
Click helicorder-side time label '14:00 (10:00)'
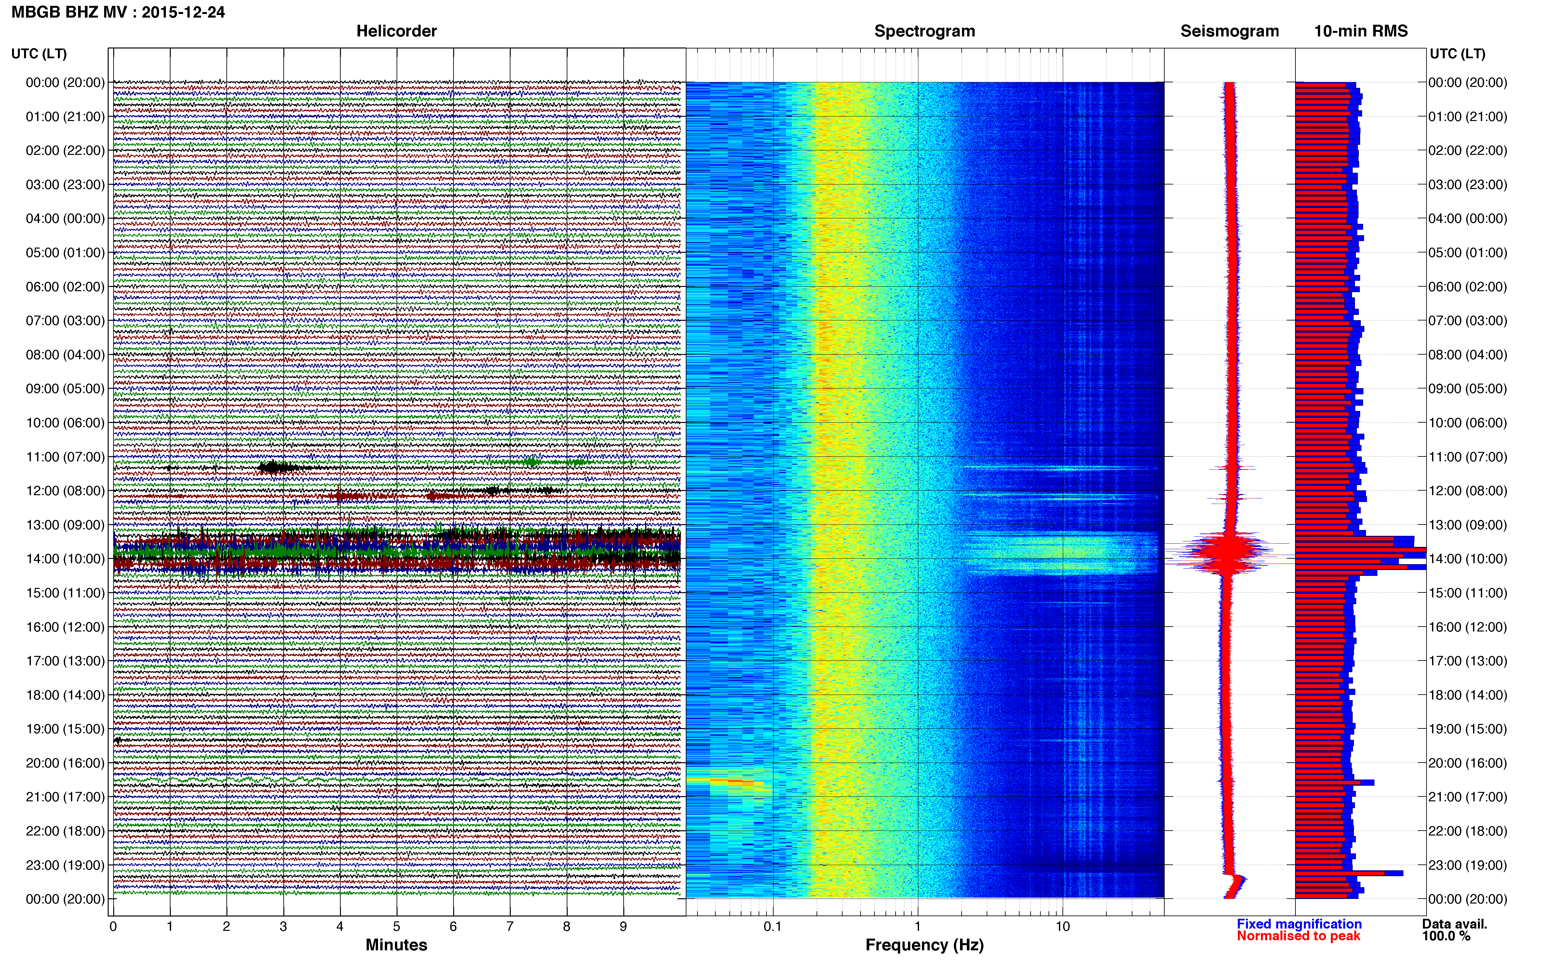point(65,559)
